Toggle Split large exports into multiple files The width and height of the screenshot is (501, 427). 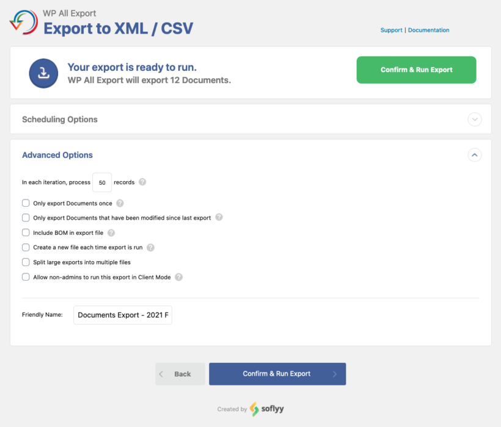click(x=26, y=262)
